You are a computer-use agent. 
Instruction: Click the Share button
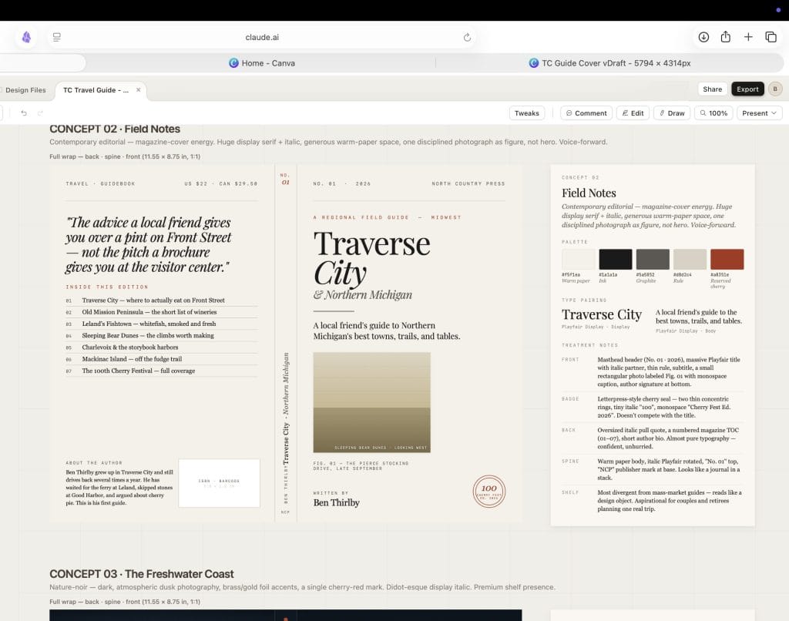click(x=713, y=89)
